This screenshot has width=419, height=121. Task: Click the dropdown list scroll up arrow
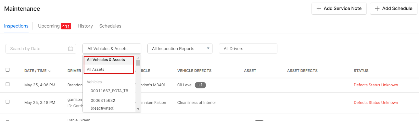[138, 58]
